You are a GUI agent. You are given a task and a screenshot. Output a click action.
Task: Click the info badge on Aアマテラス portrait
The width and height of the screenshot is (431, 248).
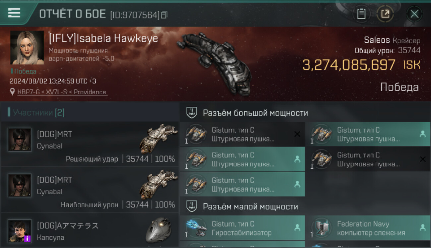(x=28, y=238)
